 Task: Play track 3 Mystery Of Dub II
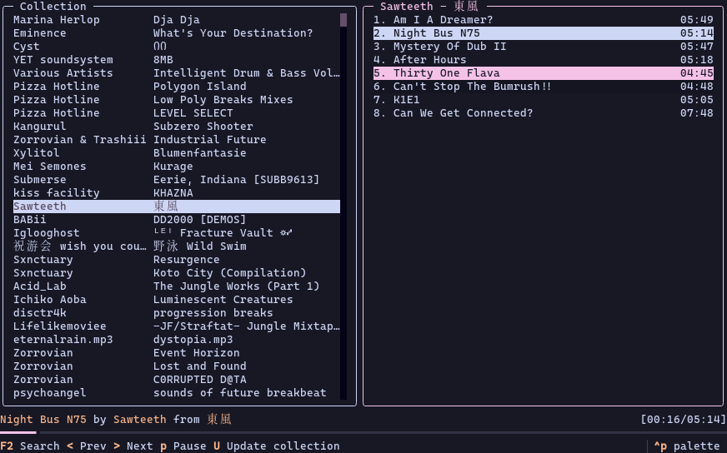tap(544, 47)
